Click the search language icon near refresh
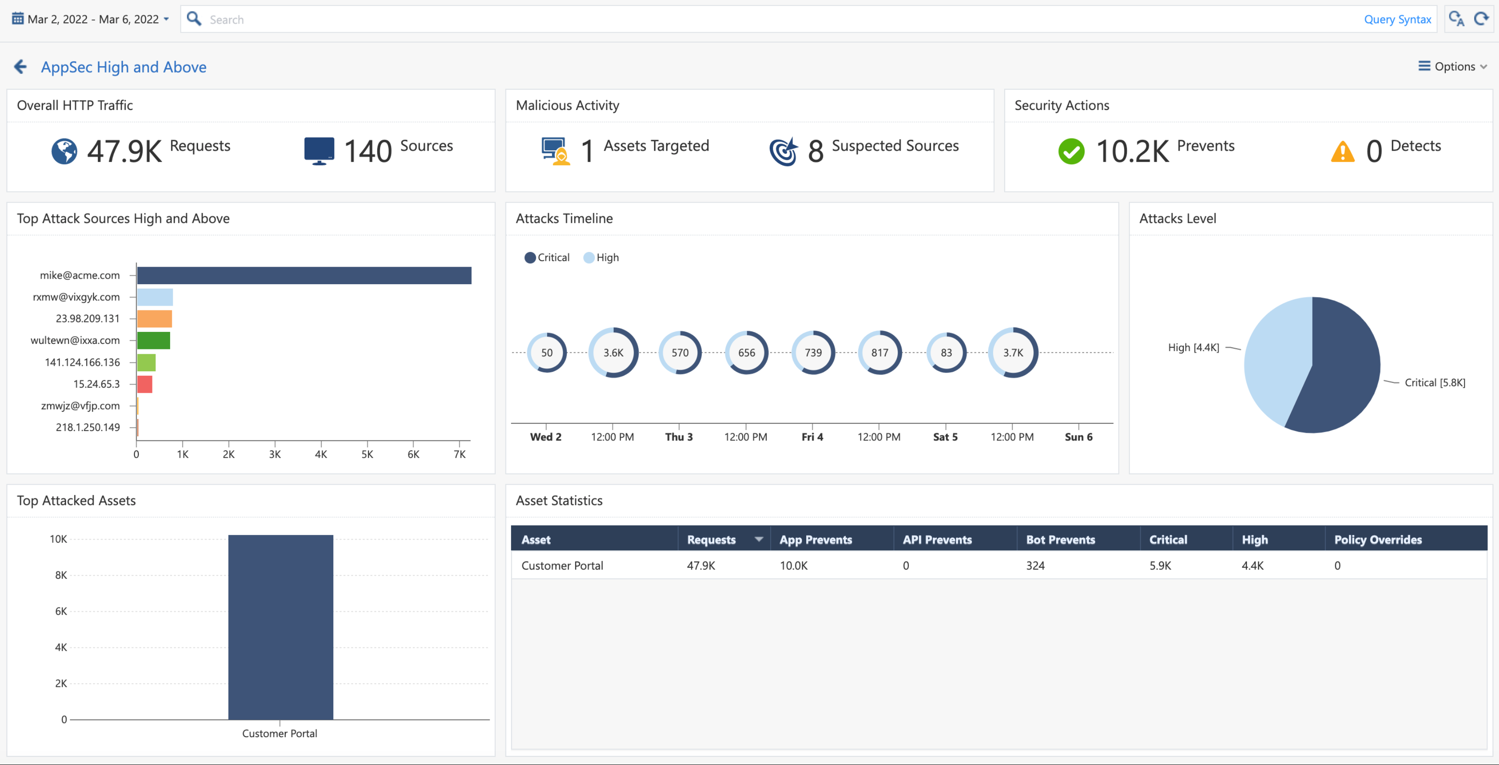The height and width of the screenshot is (765, 1499). pyautogui.click(x=1456, y=19)
